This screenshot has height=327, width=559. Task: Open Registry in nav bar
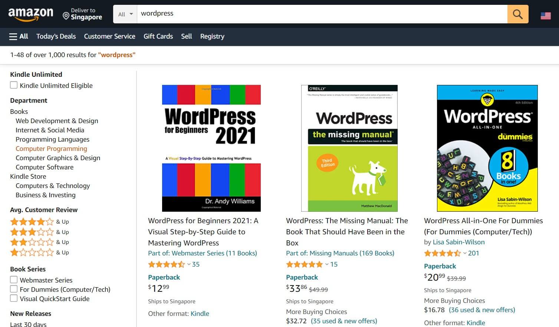point(212,36)
